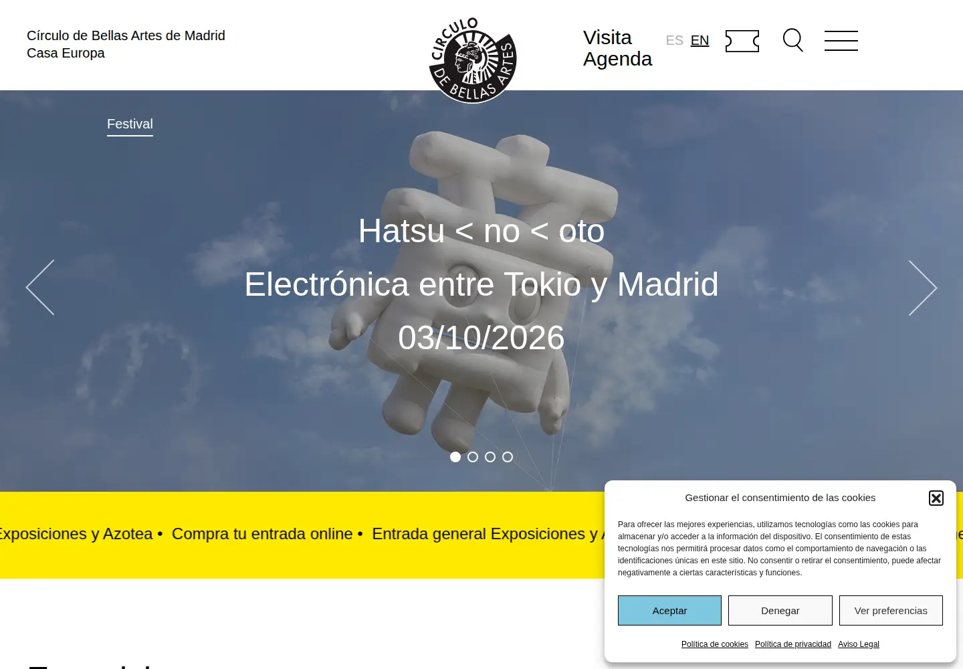Image resolution: width=963 pixels, height=669 pixels.
Task: Select the fourth carousel slide dot
Action: tap(508, 457)
